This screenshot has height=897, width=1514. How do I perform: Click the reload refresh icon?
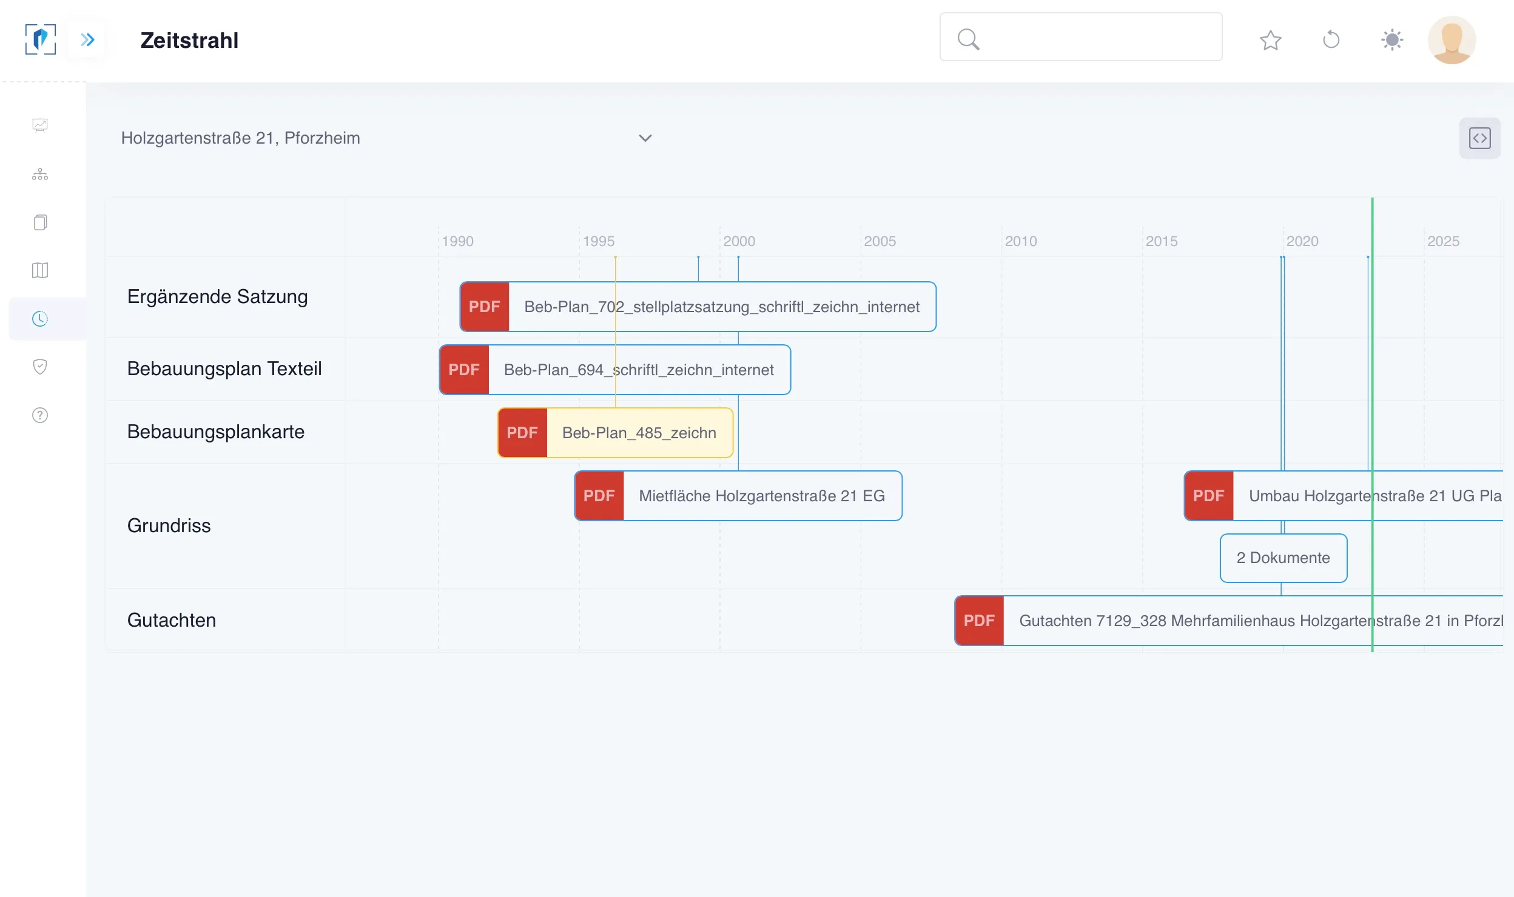pos(1331,40)
